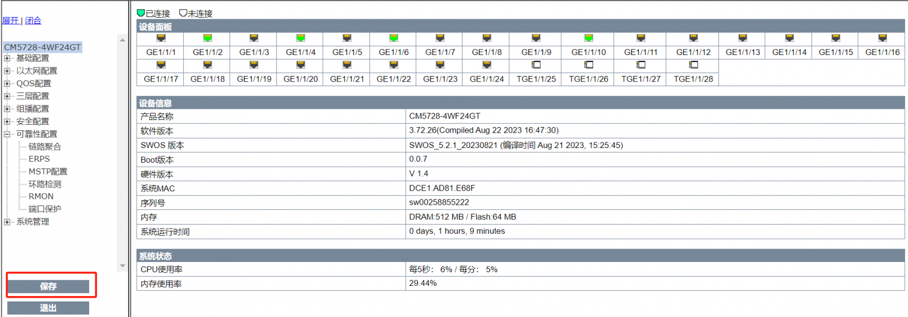Click the TGE1/1/25 fiber port icon
Viewport: 908px width, 317px height.
point(536,65)
